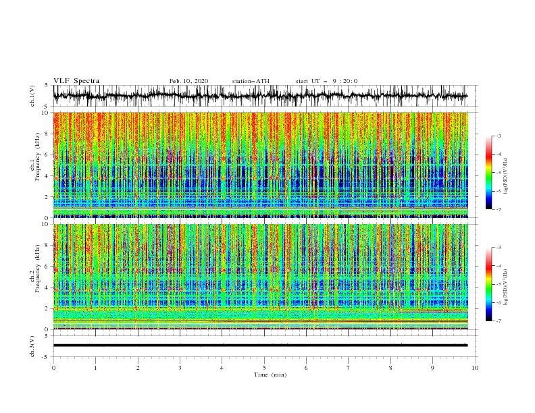Select the "start UT = 9:20:0" header text
The width and height of the screenshot is (535, 413).
[326, 81]
